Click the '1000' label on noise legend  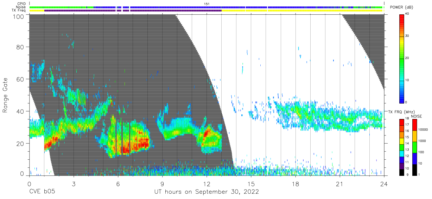(x=421, y=141)
